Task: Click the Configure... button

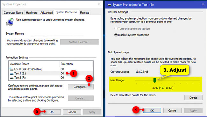Action: (x=81, y=87)
